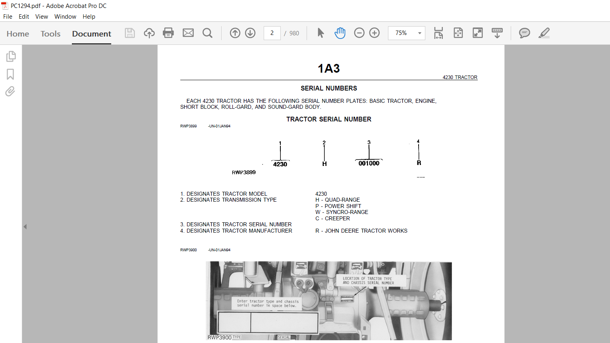Select the highlight pen tool
The height and width of the screenshot is (343, 610).
coord(544,33)
